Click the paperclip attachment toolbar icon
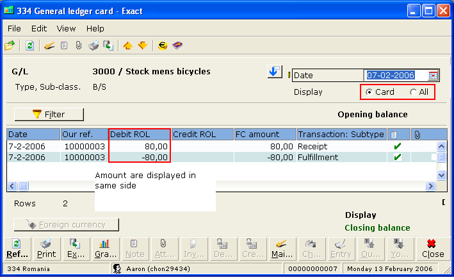Screen dimensions: 454x280 click(x=78, y=45)
